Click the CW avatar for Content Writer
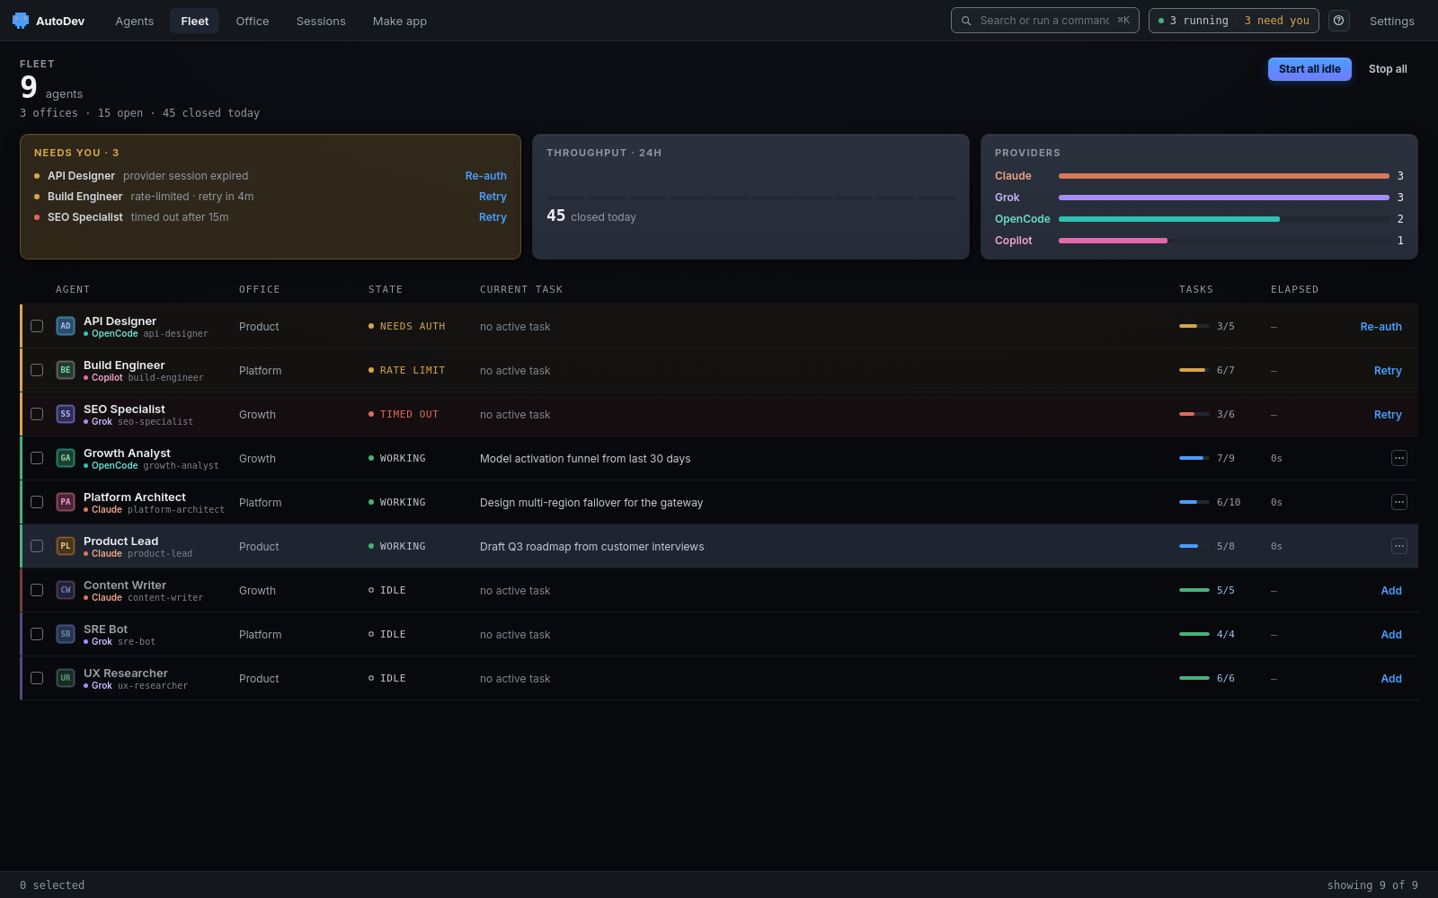Screen dimensions: 1438x898 (x=66, y=590)
